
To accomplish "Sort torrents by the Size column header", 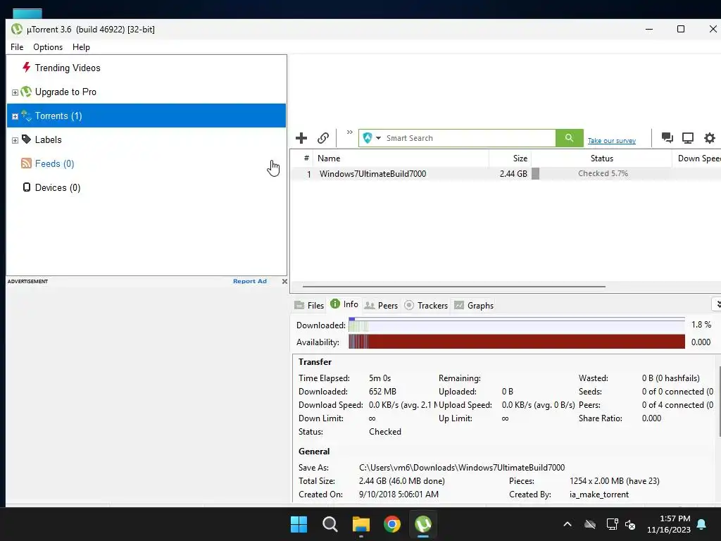I will click(510, 158).
